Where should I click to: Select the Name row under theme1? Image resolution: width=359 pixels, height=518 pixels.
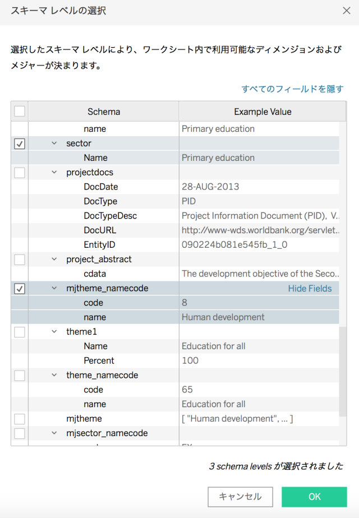coord(175,346)
